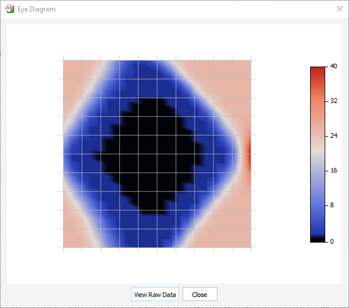Select the pink lower-right corner region of heatmap
Screen dimensions: 349x308
click(239, 236)
